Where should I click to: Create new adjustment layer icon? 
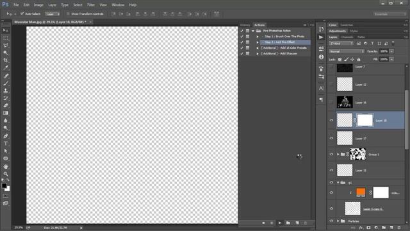[376, 228]
